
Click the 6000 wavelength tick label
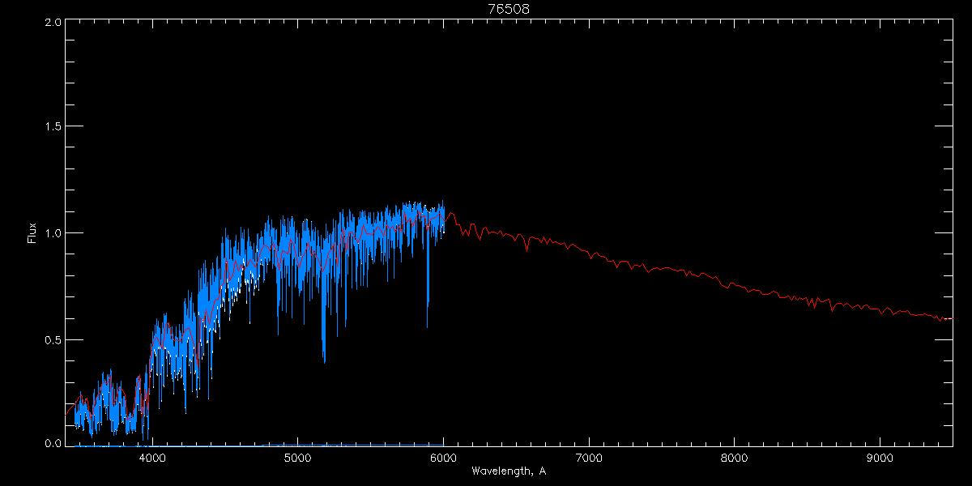coord(443,458)
